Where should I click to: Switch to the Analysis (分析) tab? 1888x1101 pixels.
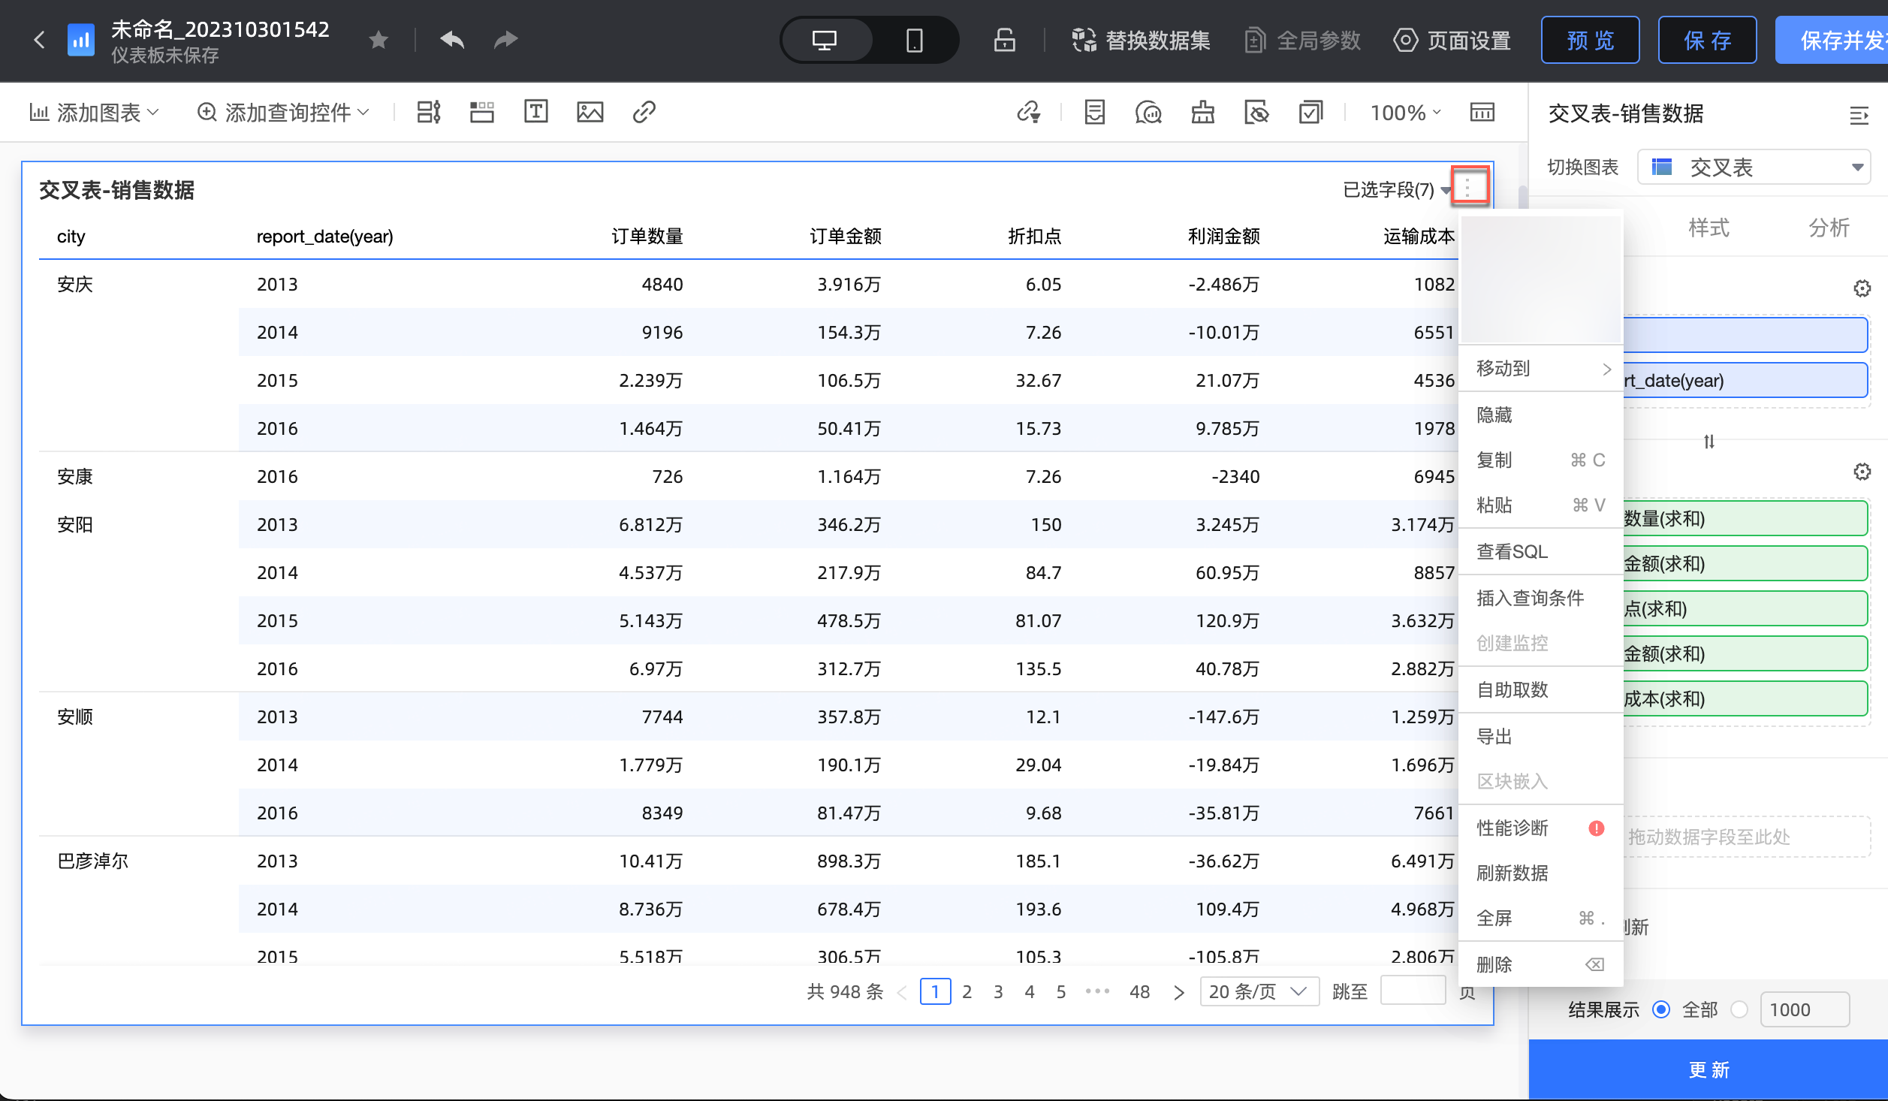1829,228
